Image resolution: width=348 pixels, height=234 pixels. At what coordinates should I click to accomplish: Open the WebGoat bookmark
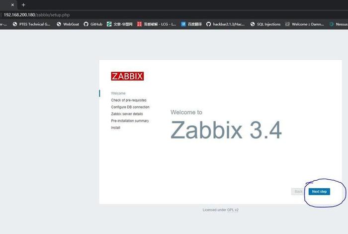click(68, 24)
